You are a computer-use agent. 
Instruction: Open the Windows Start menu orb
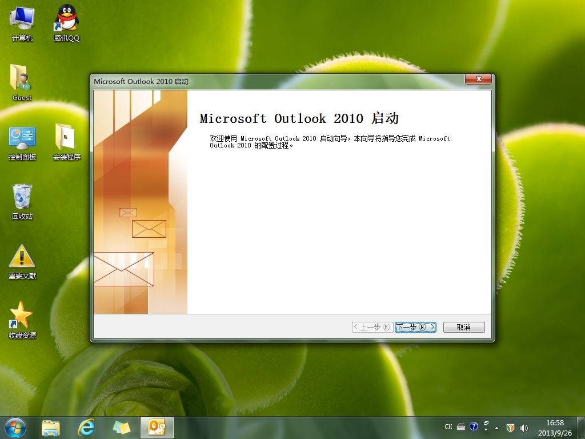[15, 428]
